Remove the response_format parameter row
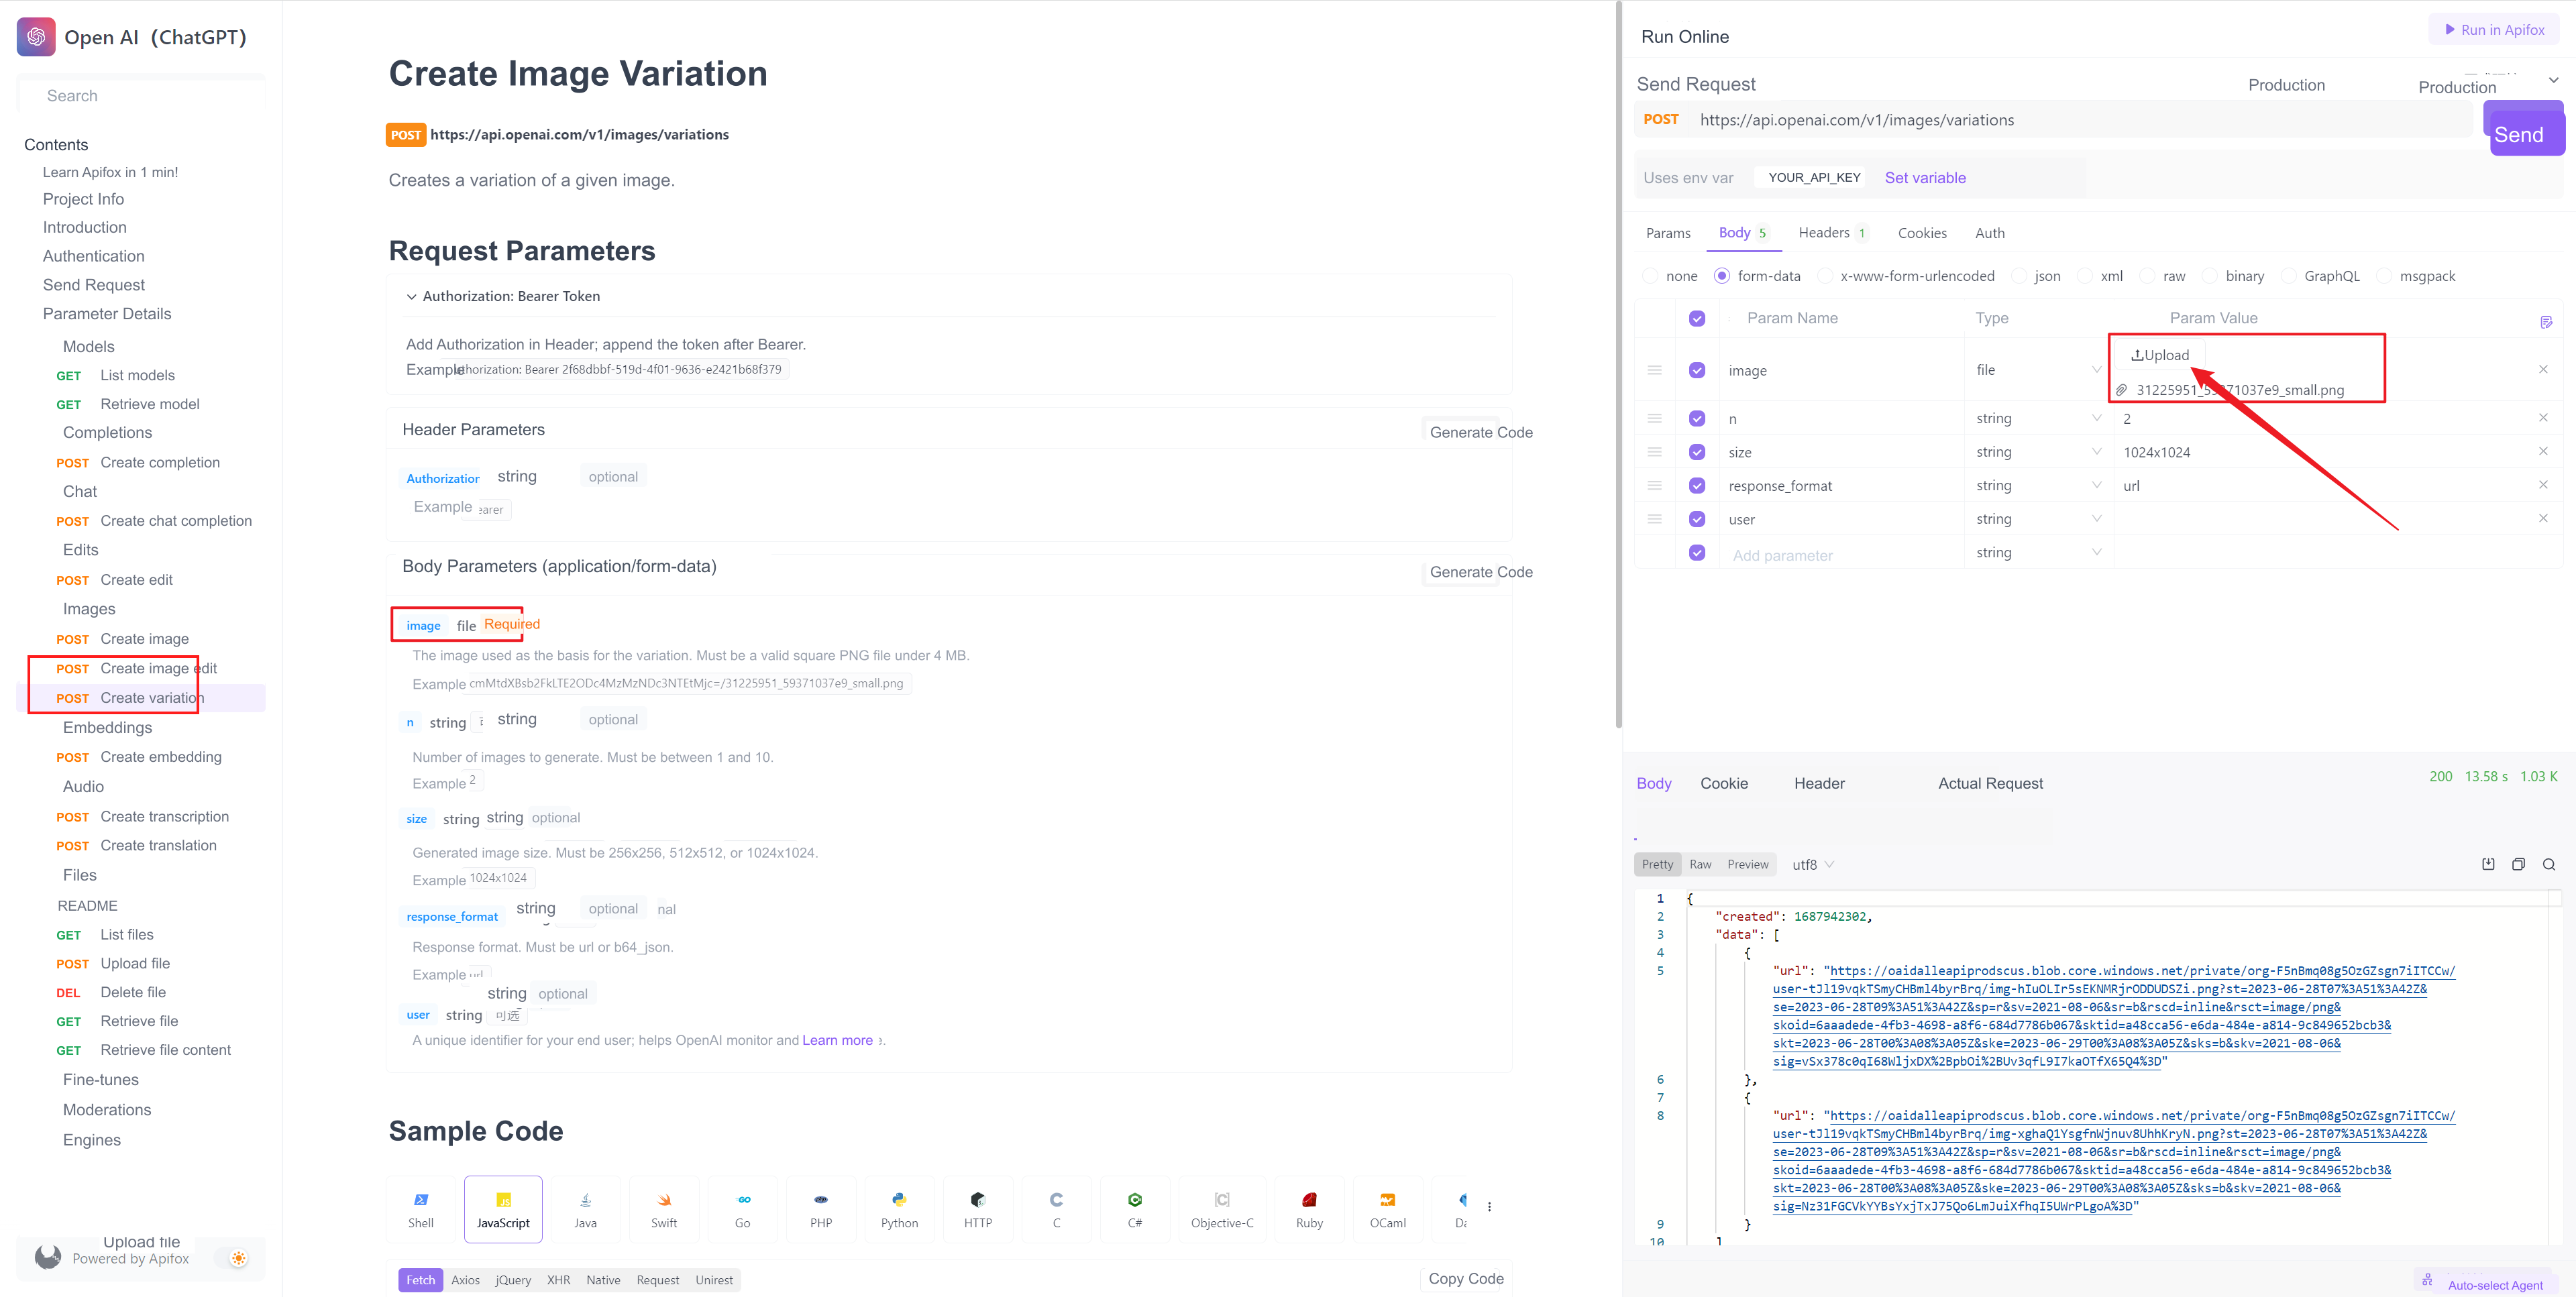 2543,484
